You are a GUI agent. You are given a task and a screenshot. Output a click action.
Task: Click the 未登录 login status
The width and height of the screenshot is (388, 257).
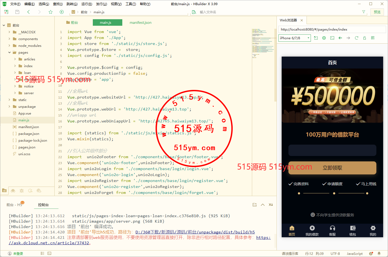(15, 254)
